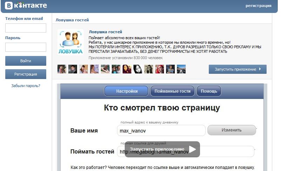This screenshot has height=171, width=282.
Task: Click the полный адрес к вашему дневнику hint
Action: pyautogui.click(x=149, y=122)
